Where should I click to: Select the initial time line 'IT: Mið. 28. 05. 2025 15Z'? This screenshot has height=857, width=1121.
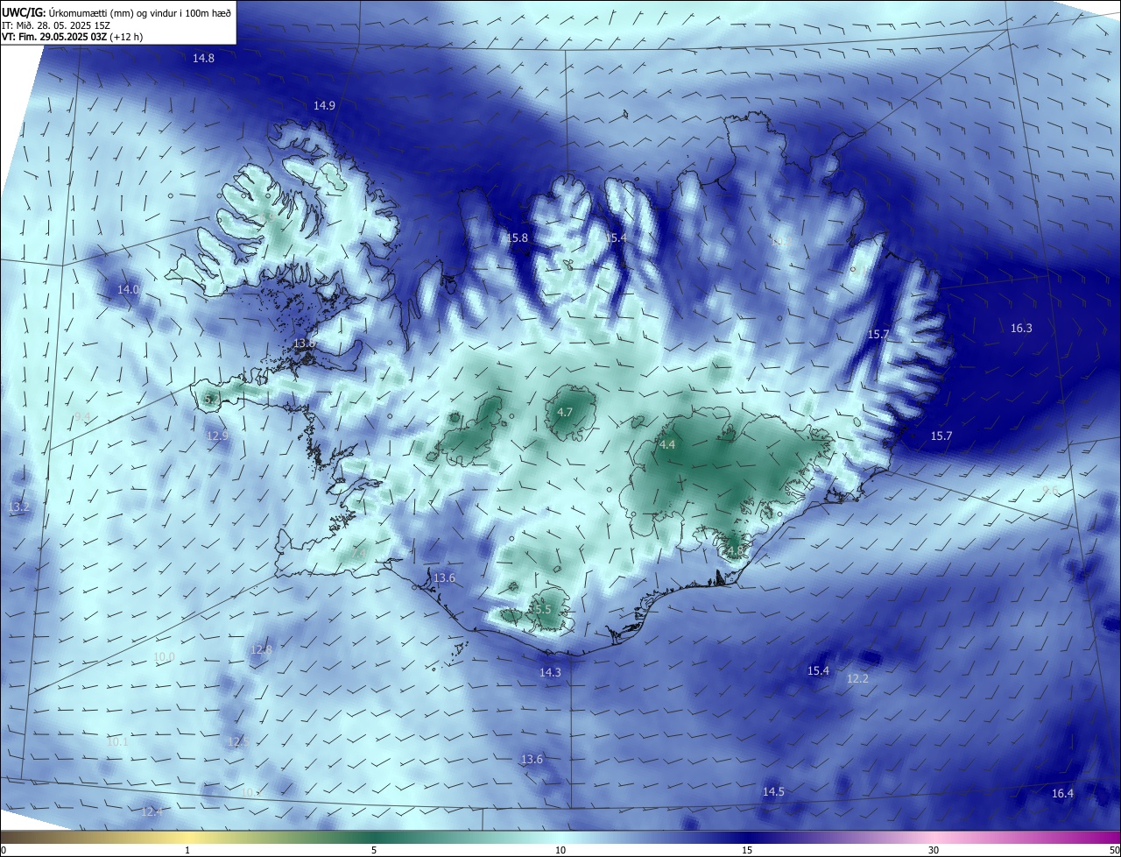[x=58, y=25]
